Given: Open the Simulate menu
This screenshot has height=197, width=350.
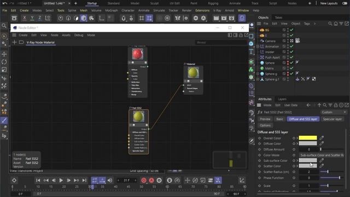Looking at the screenshot, I should click(x=159, y=10).
